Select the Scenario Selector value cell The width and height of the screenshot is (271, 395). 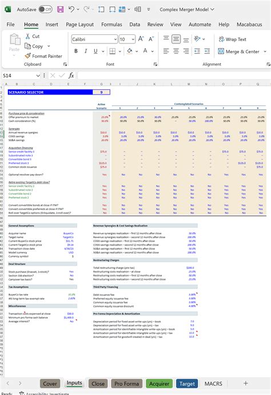(x=101, y=92)
